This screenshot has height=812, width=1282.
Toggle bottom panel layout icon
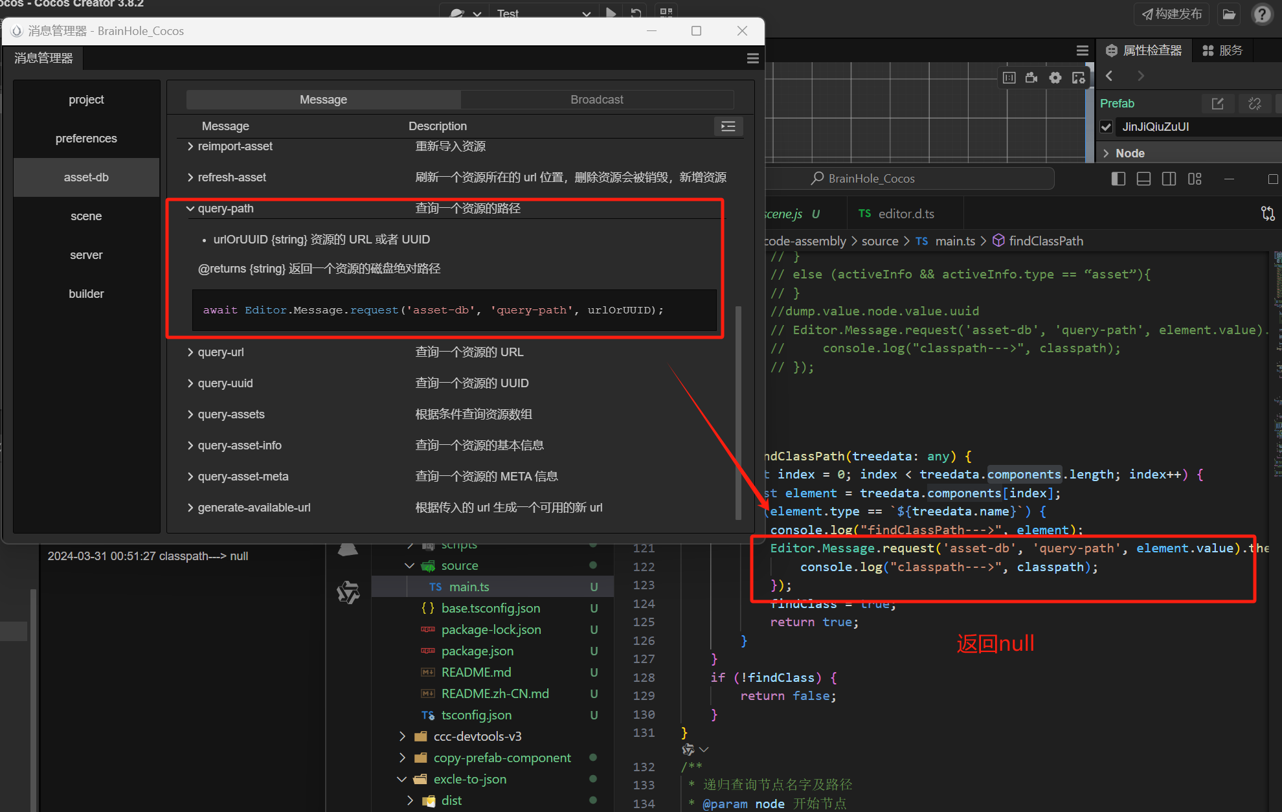coord(1143,179)
